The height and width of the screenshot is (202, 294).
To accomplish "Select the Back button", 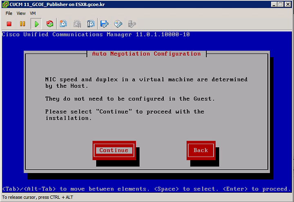I will pyautogui.click(x=201, y=150).
